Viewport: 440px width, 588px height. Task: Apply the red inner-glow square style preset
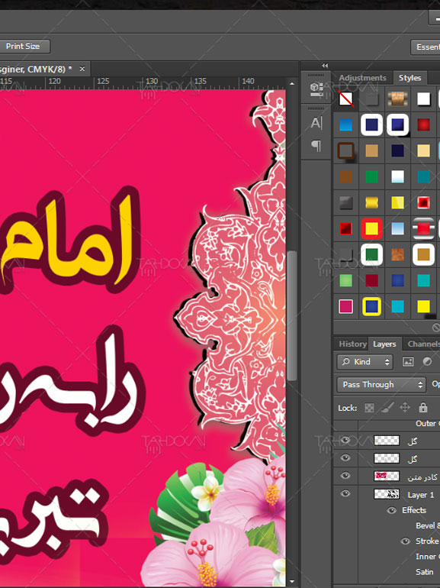coord(423,202)
